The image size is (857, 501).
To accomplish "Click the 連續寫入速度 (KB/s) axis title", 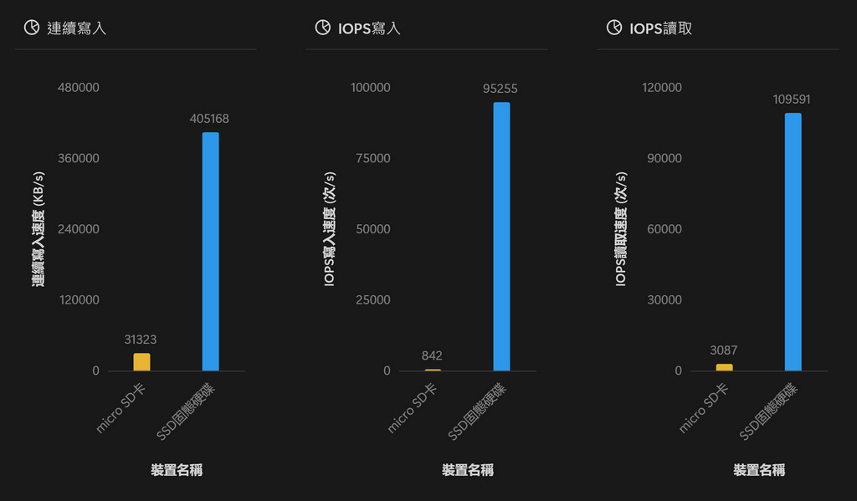I will 38,230.
